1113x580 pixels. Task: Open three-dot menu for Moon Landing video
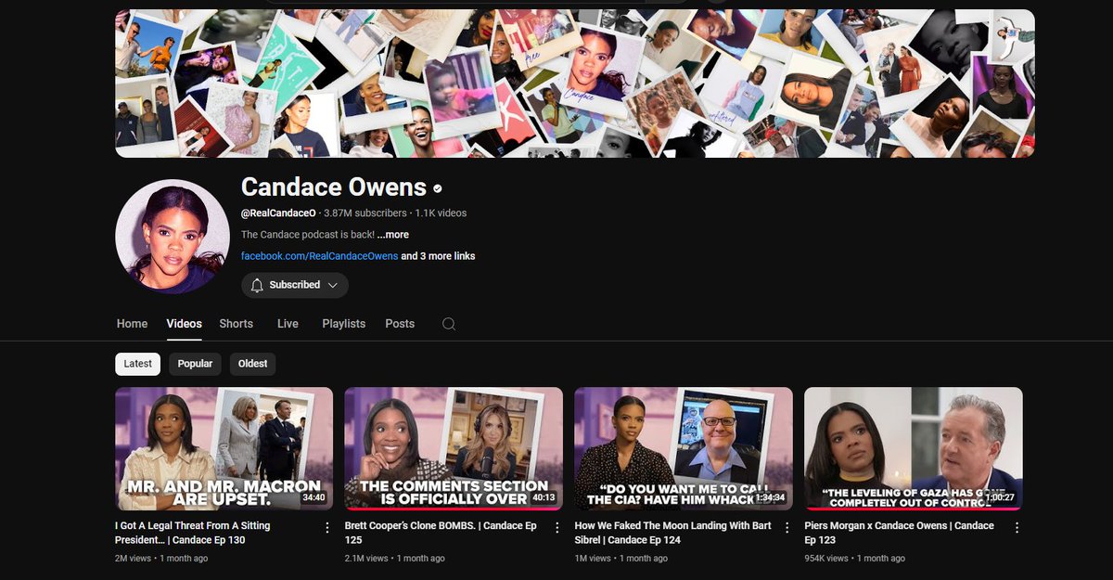point(787,527)
